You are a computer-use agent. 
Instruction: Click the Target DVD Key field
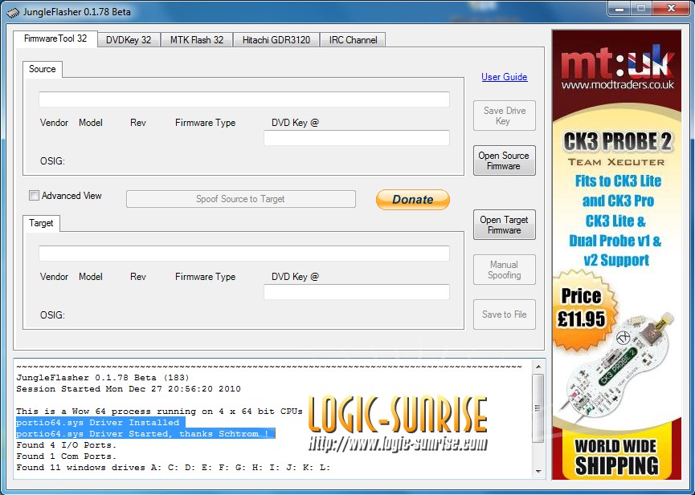point(357,292)
